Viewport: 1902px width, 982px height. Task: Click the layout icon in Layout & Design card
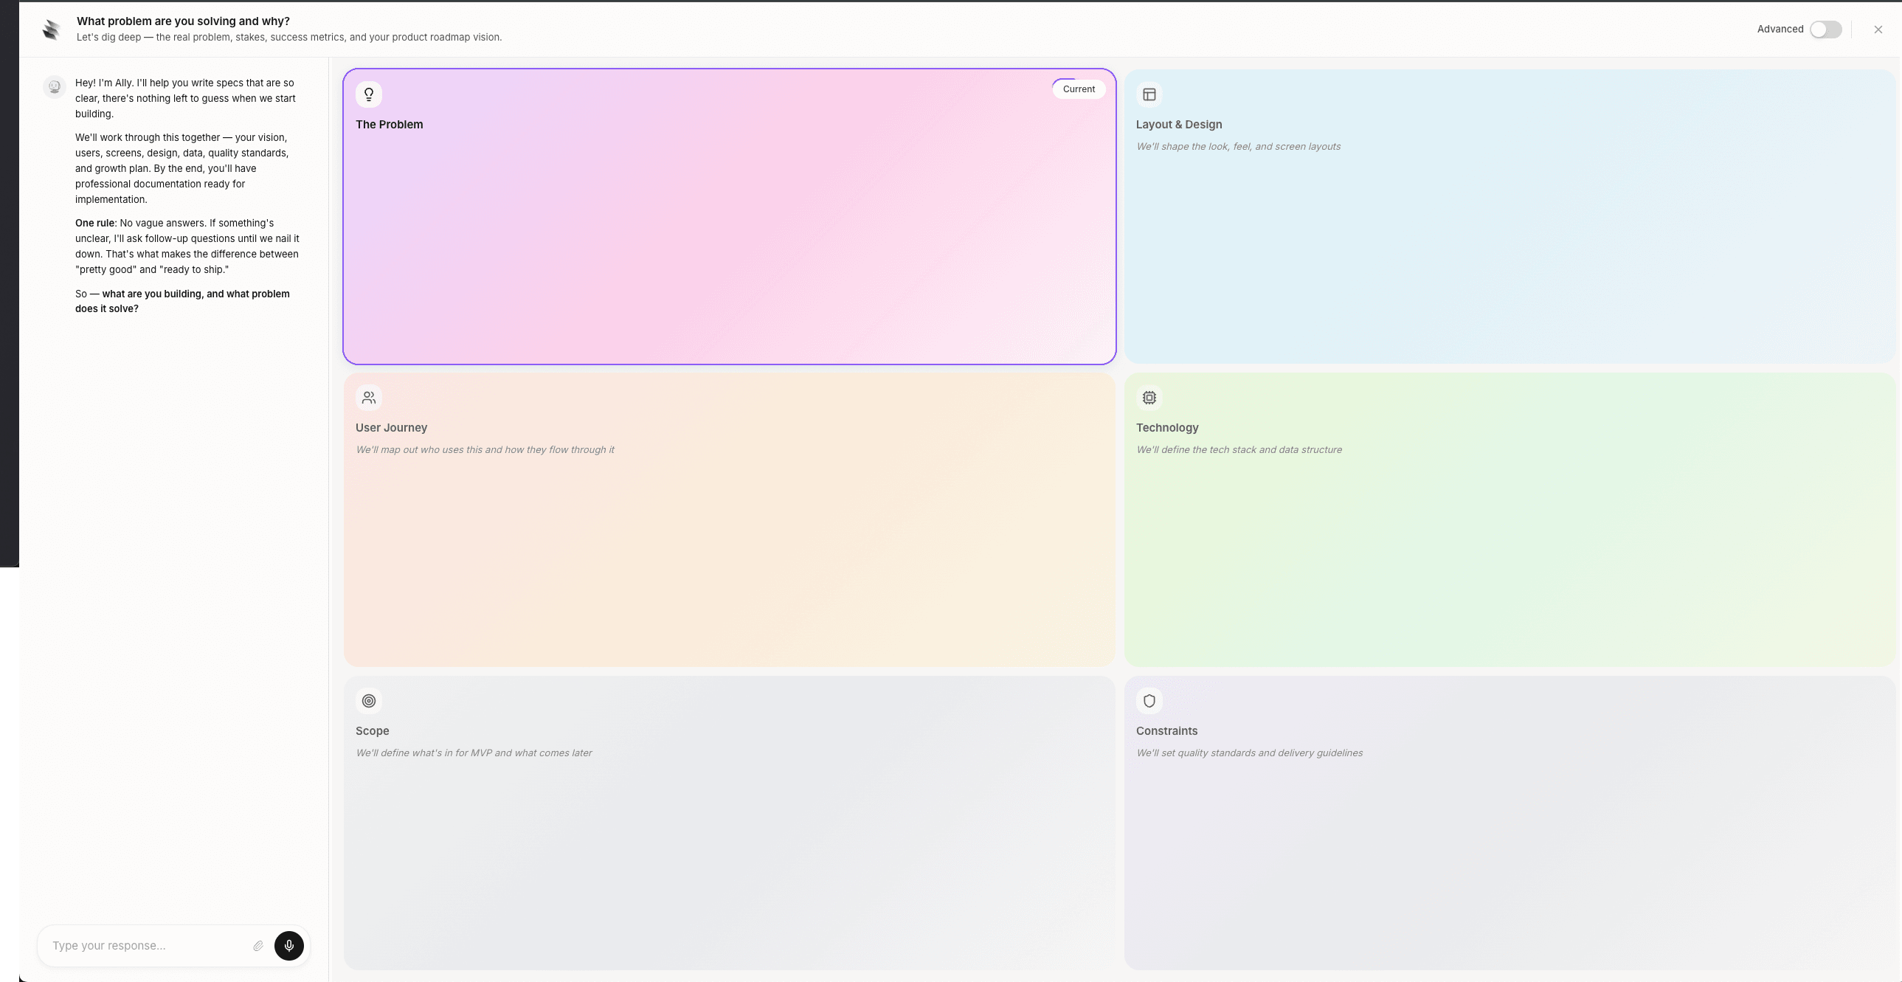1149,94
